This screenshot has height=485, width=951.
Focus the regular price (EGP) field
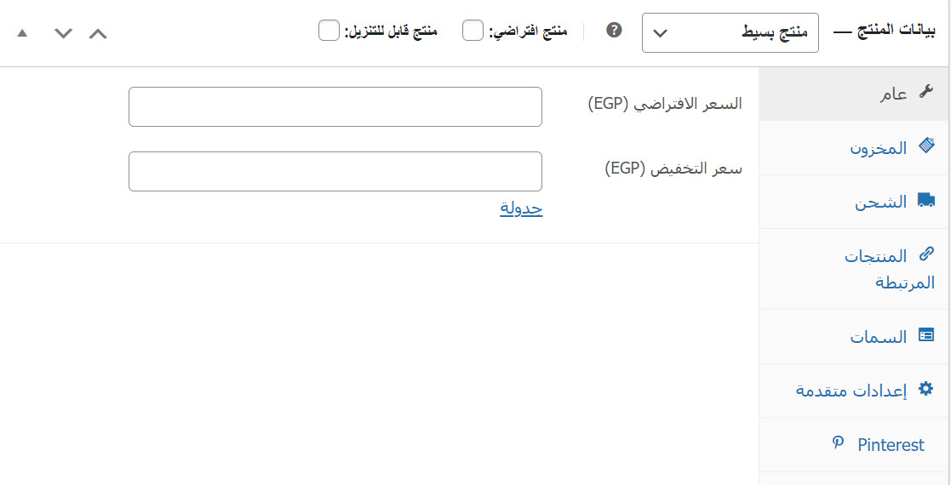click(335, 107)
